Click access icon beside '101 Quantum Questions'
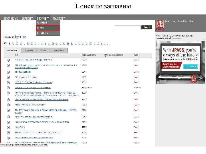206x154 pixels. [x=8, y=77]
